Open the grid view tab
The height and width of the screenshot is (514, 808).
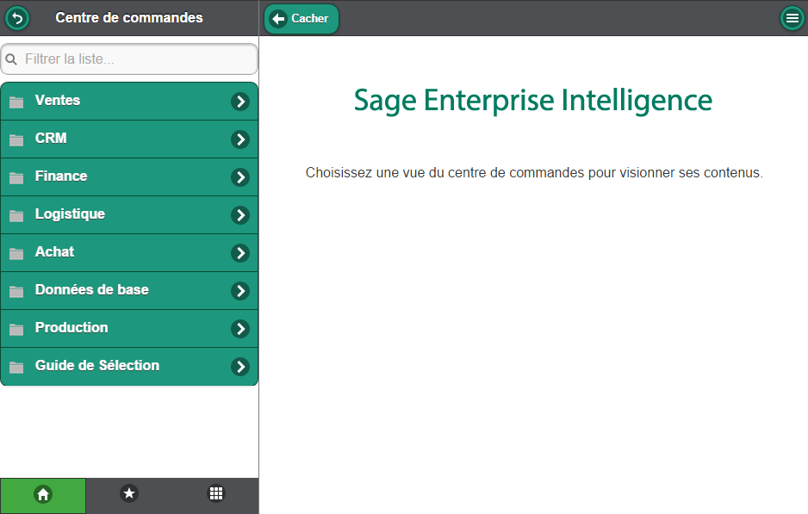(x=216, y=494)
